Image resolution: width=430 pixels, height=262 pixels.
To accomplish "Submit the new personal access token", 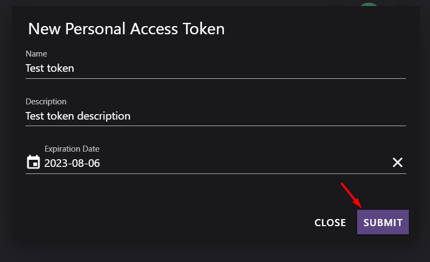I will point(383,222).
